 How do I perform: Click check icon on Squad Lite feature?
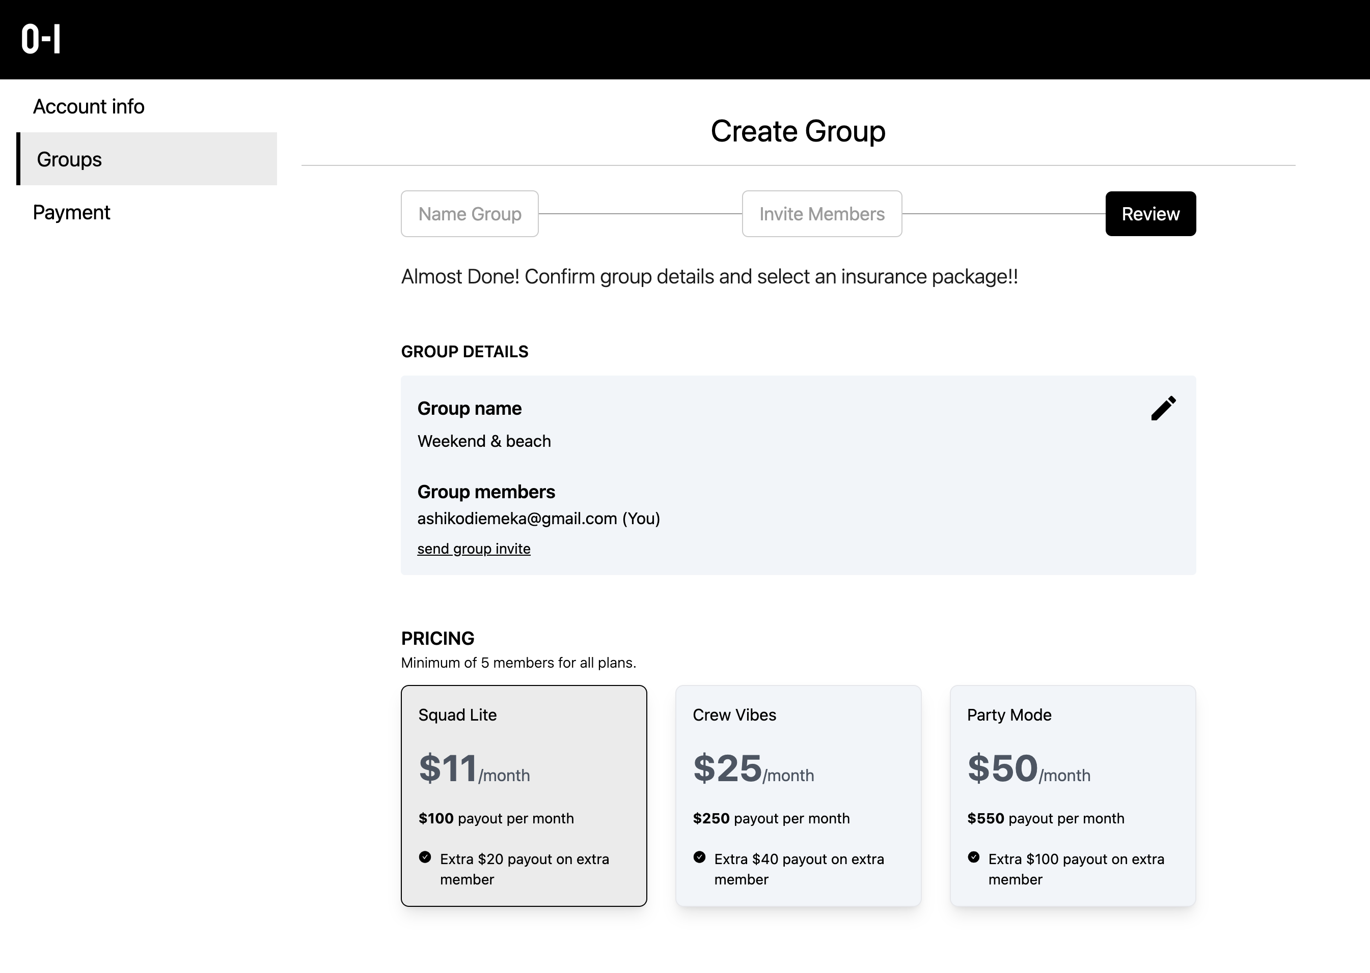(425, 857)
